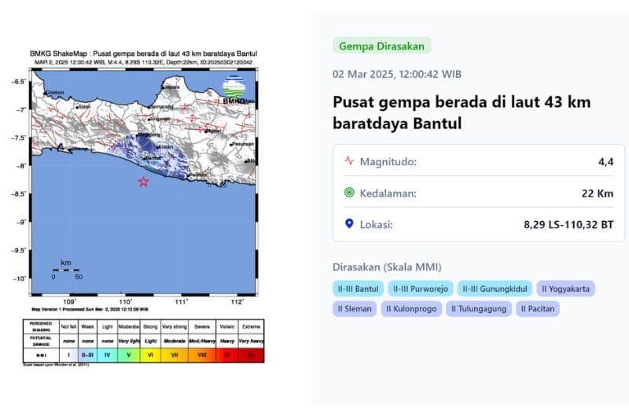Click the depth value '22 Km'
The image size is (629, 420).
click(x=598, y=193)
